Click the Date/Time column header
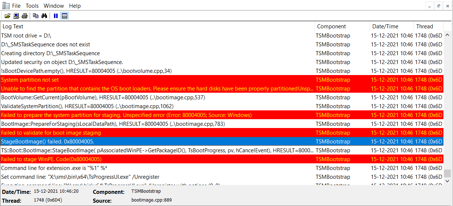Screen dimensions: 453x206 click(392, 26)
